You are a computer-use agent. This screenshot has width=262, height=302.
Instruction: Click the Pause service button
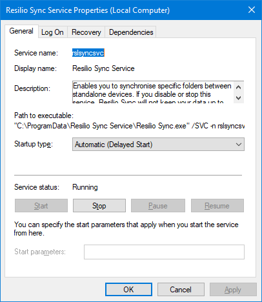pos(158,206)
